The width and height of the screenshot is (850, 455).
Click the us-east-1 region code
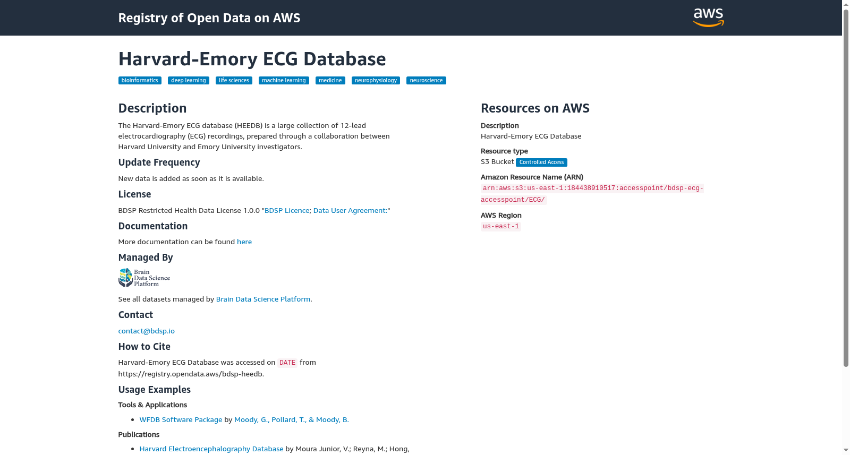[501, 227]
